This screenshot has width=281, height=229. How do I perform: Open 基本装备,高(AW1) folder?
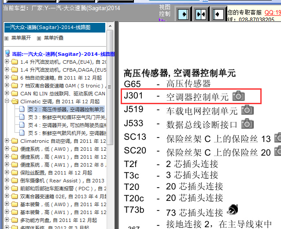tap(63, 212)
